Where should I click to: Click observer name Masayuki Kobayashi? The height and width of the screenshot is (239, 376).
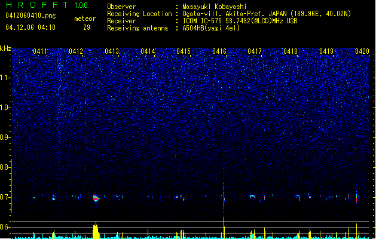tap(215, 7)
